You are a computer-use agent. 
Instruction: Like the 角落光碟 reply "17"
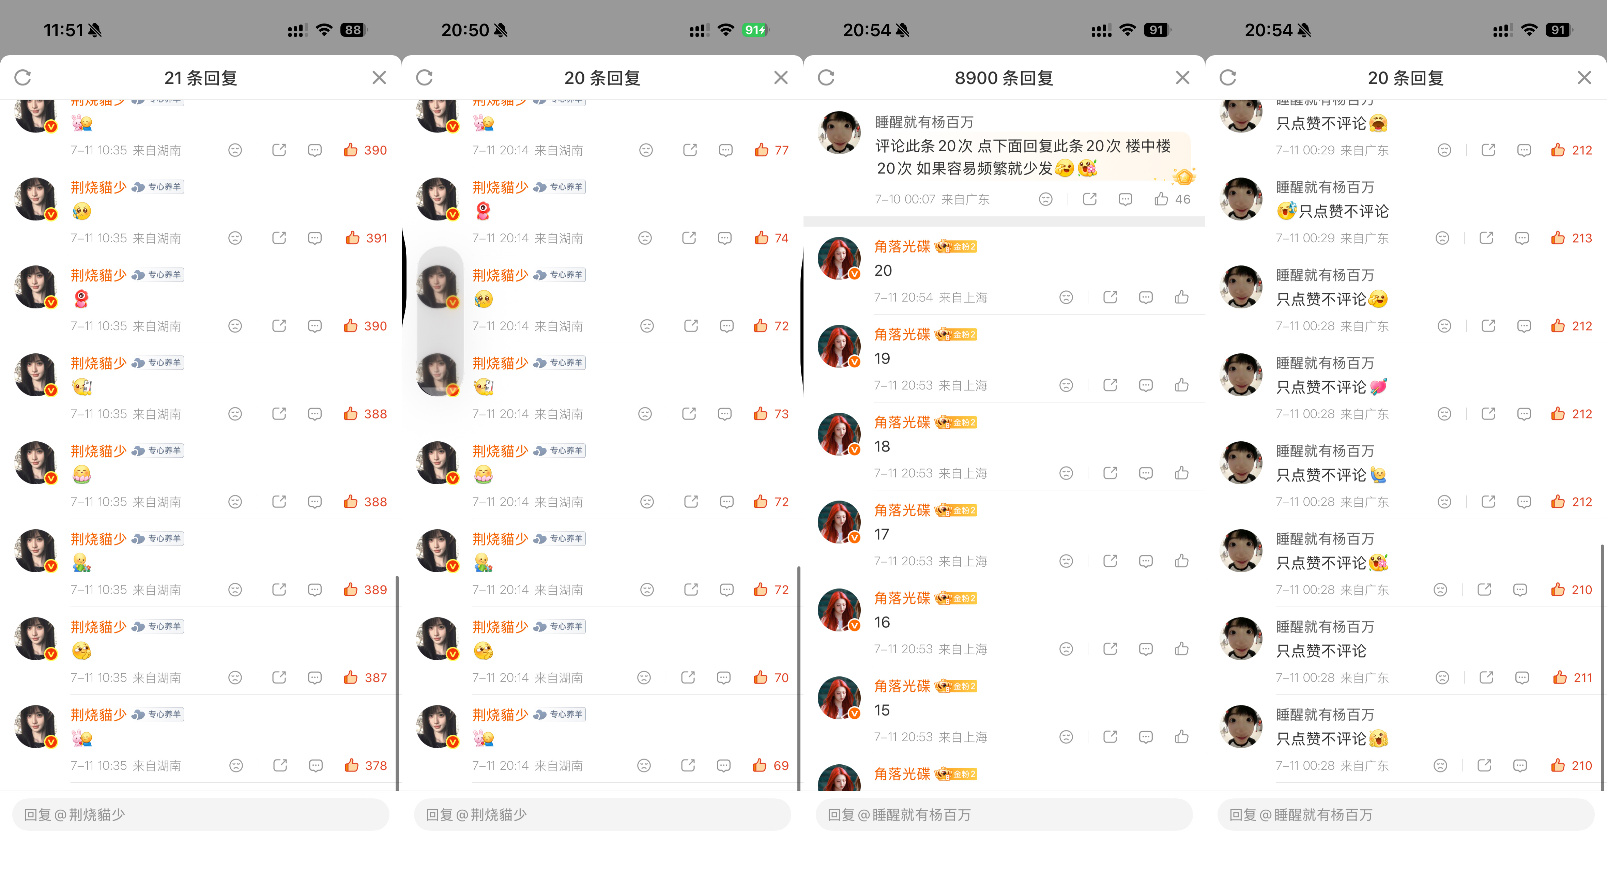click(x=1181, y=560)
